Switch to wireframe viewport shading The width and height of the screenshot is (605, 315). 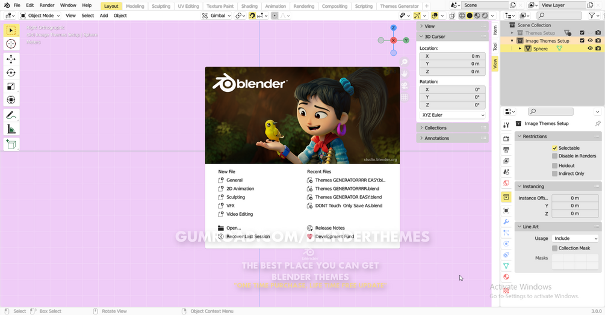coord(462,16)
